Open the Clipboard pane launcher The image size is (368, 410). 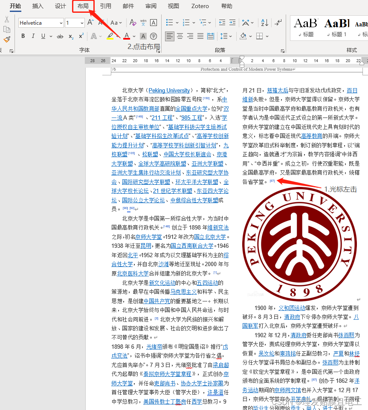(x=11, y=51)
